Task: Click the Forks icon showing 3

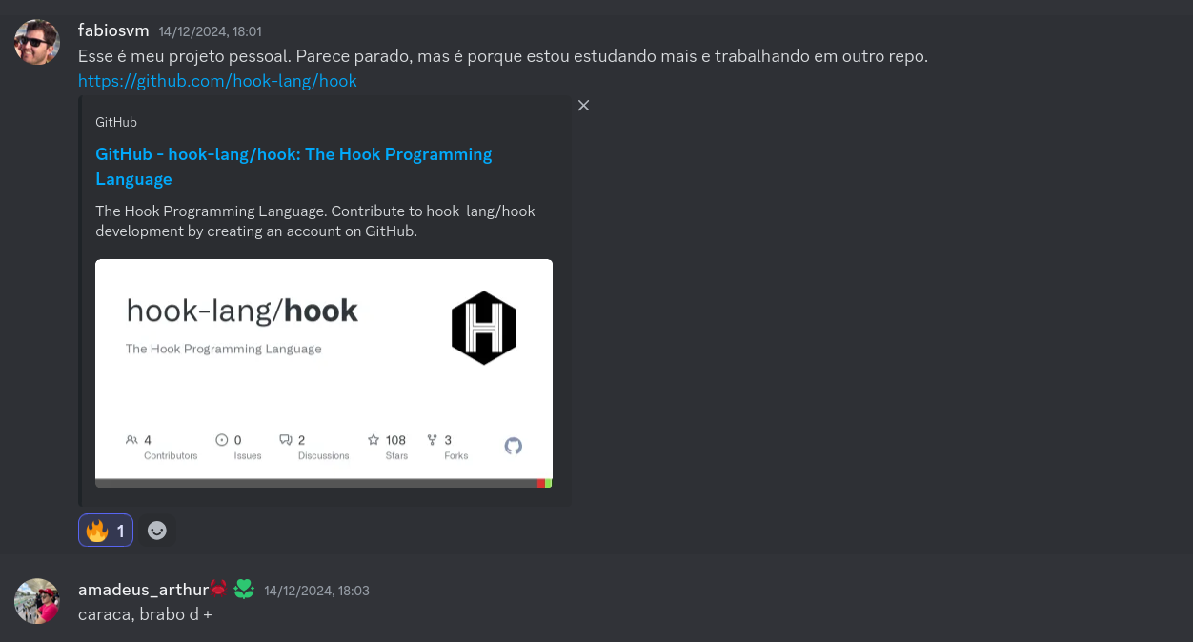Action: coord(432,440)
